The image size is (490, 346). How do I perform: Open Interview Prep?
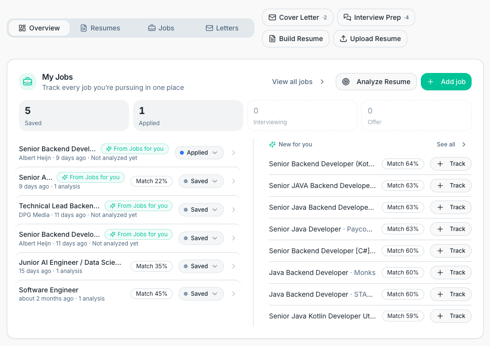tap(376, 17)
